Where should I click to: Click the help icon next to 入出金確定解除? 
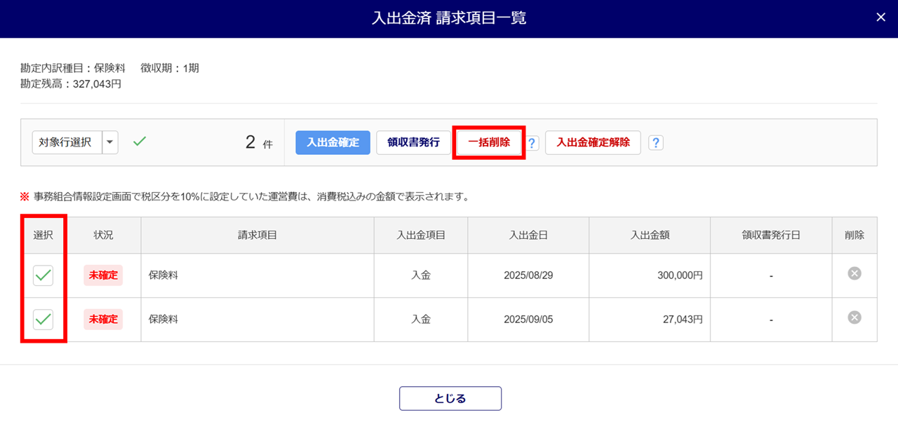click(656, 143)
